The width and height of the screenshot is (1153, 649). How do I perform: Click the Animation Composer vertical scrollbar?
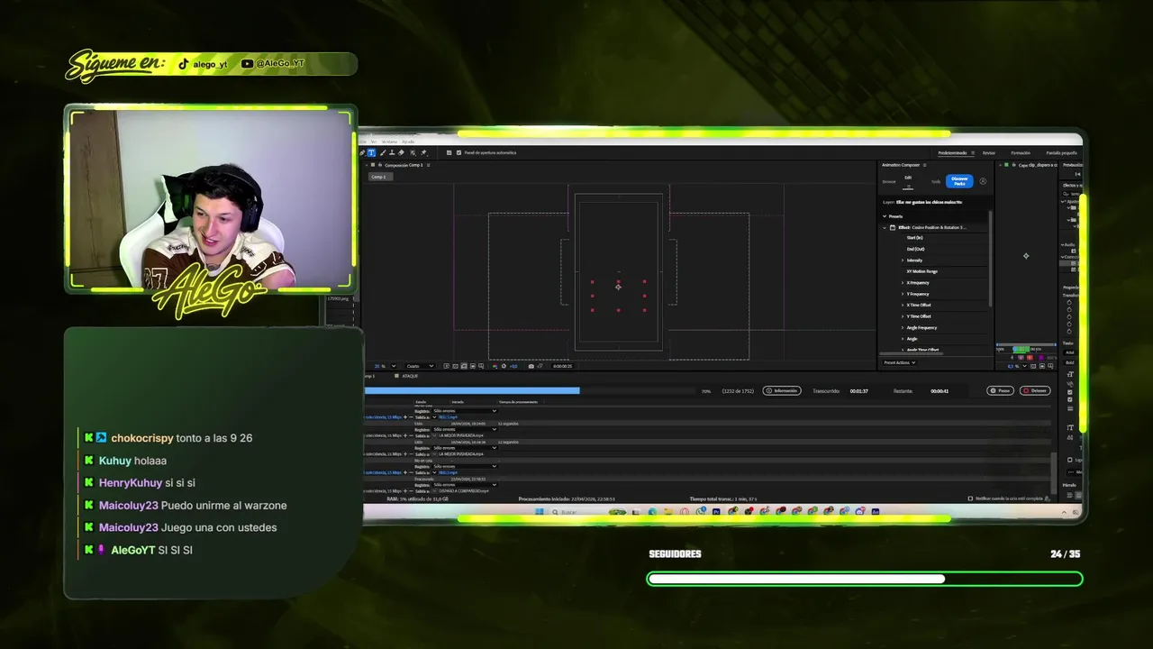[x=990, y=258]
